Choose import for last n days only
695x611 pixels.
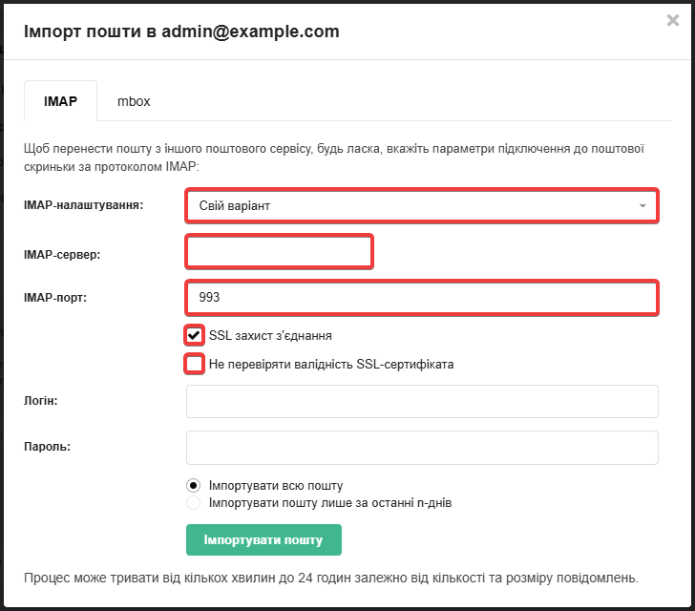194,502
